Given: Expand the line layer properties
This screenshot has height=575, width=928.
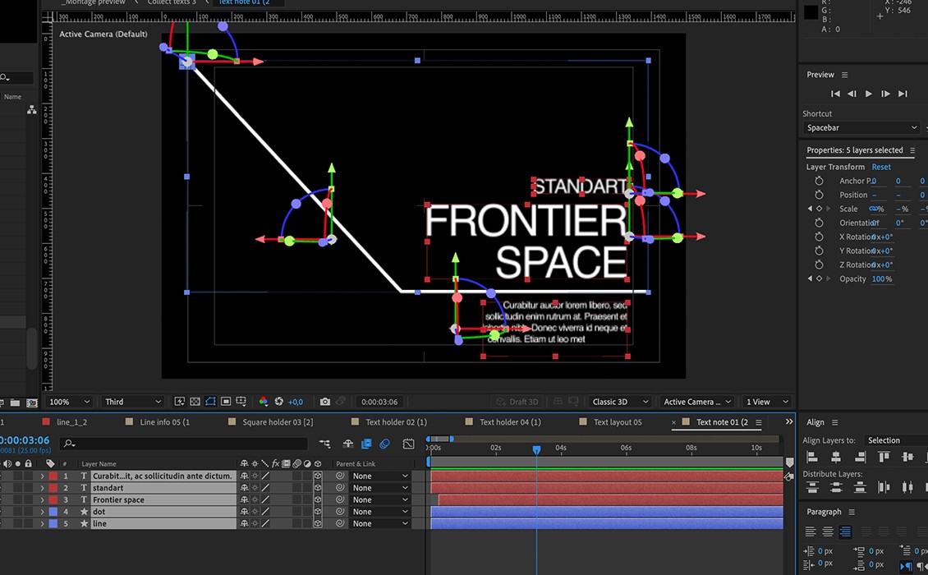Looking at the screenshot, I should pyautogui.click(x=42, y=523).
